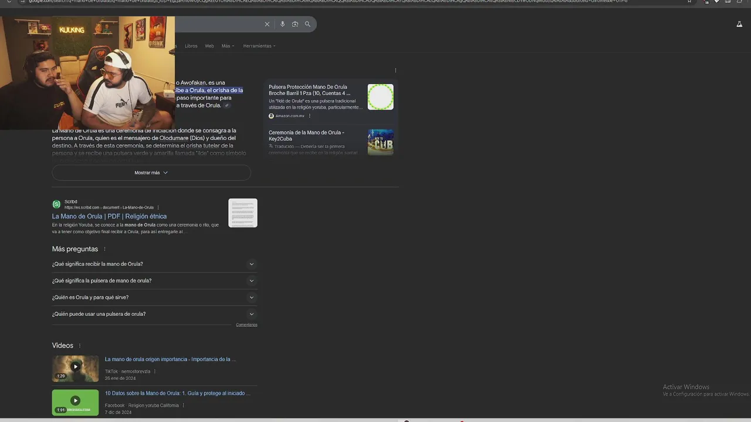Open the three-dot menu next to the Scribd URL
Viewport: 751px width, 422px height.
click(158, 207)
